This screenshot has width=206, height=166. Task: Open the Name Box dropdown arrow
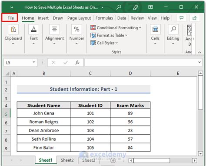[34, 62]
